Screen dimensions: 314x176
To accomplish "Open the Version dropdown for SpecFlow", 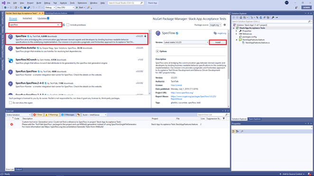I will pos(186,43).
